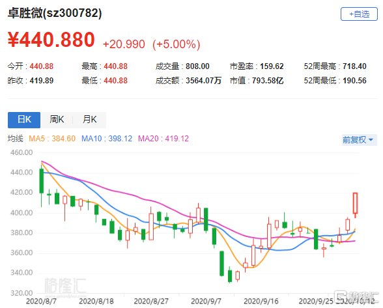Click the 最低 value 440.88

coord(115,81)
